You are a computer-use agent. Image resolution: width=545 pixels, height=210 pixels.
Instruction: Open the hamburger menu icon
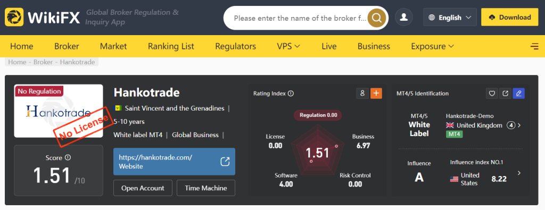pos(534,46)
